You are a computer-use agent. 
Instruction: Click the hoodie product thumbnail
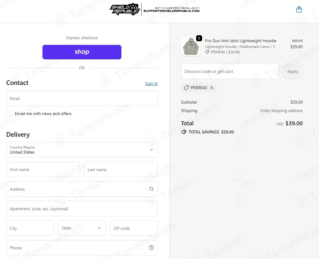[191, 46]
